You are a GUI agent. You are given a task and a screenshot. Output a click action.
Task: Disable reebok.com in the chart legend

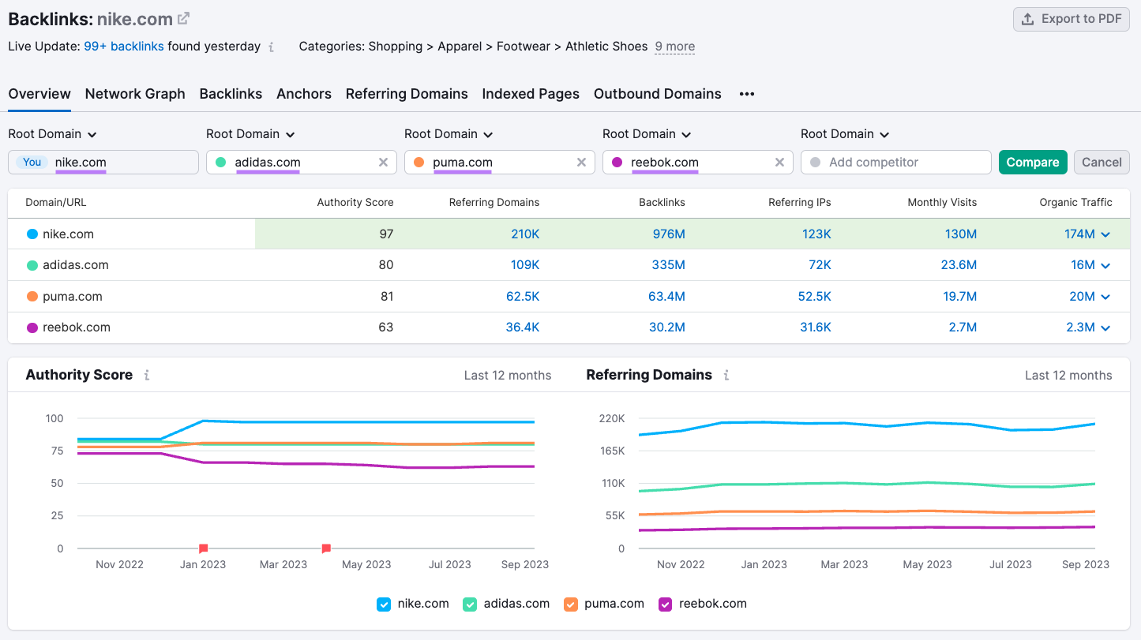coord(665,604)
